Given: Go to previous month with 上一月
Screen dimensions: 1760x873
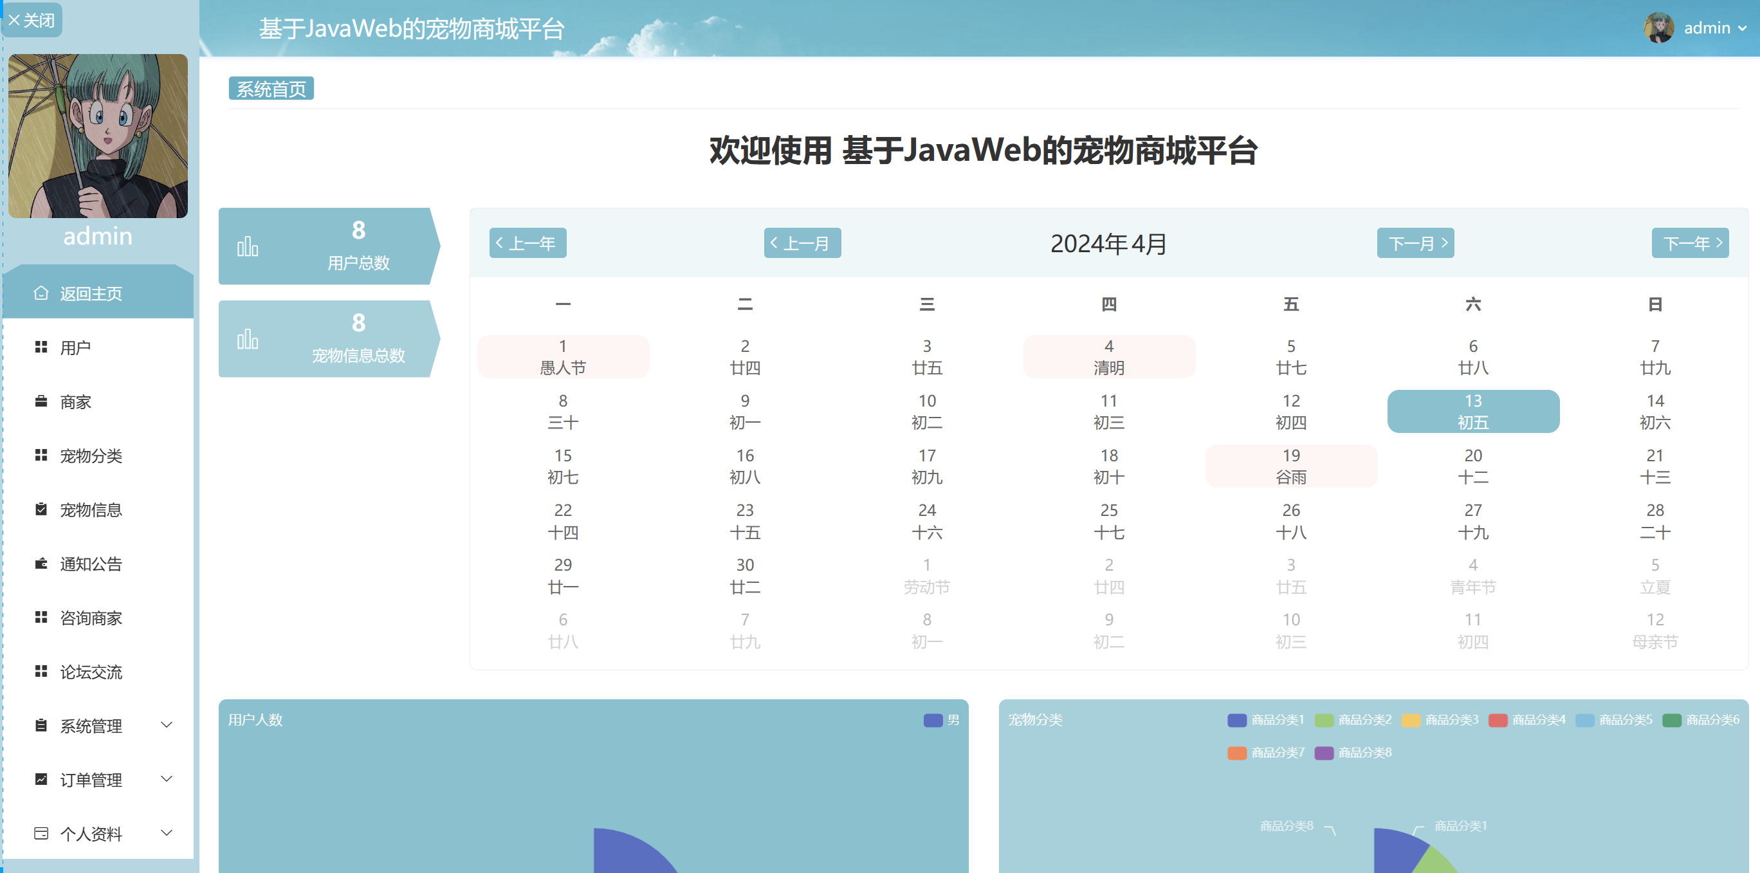Looking at the screenshot, I should 802,243.
